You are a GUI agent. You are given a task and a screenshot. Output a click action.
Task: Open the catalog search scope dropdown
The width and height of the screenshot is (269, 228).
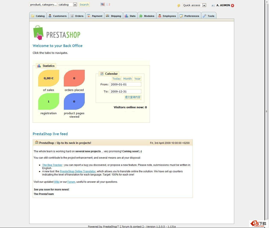click(x=75, y=5)
